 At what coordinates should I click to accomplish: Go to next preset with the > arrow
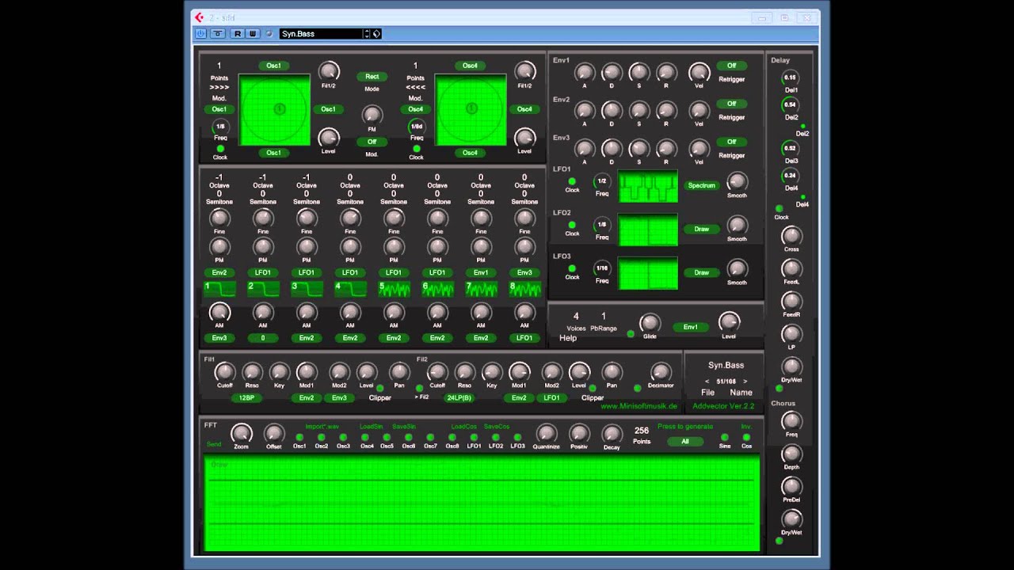(x=745, y=381)
